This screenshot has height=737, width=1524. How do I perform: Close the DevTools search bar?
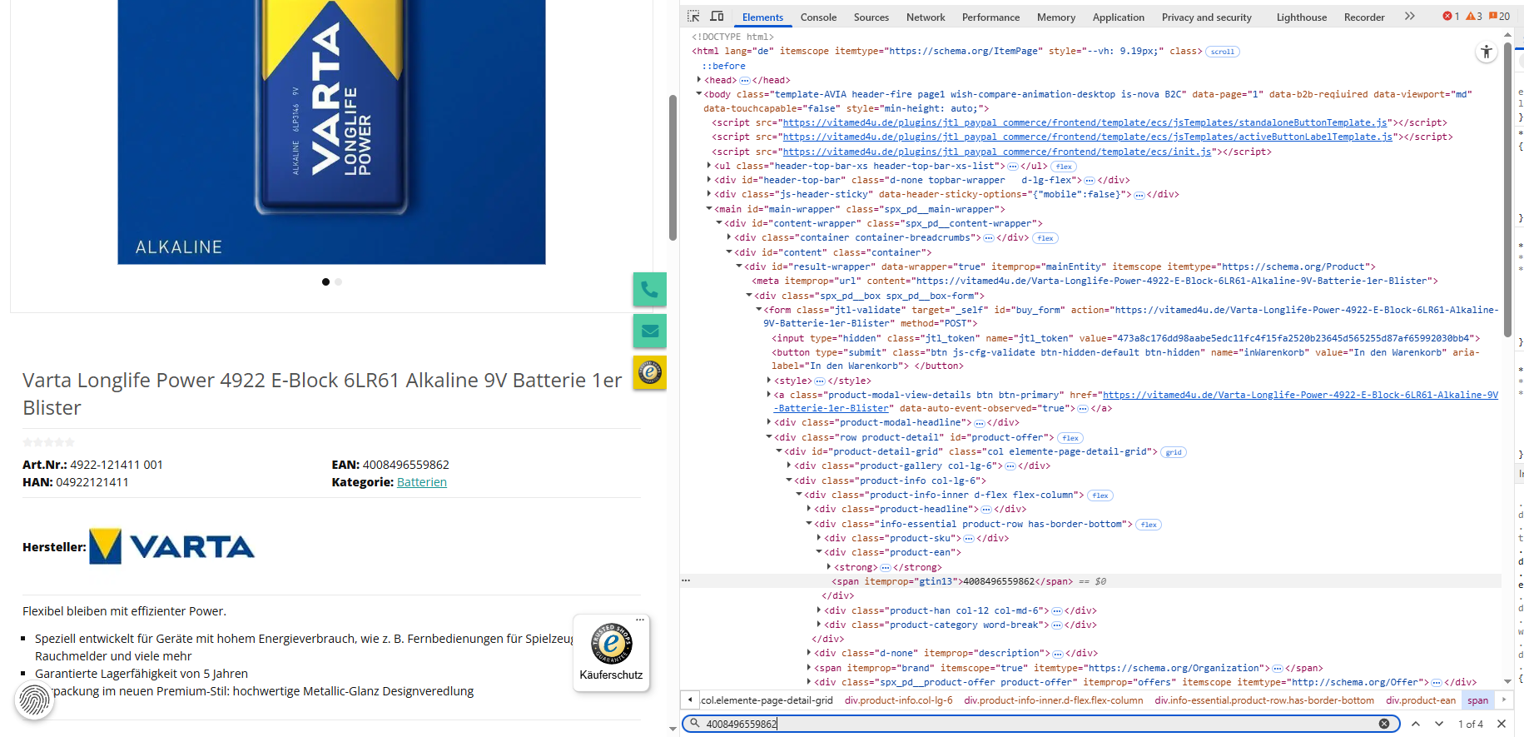click(1502, 724)
